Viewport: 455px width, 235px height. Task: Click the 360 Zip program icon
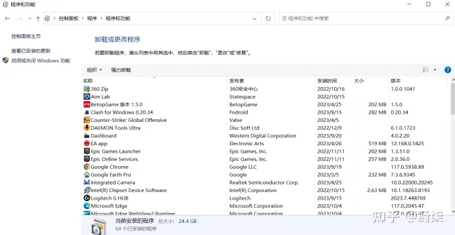[x=87, y=89]
